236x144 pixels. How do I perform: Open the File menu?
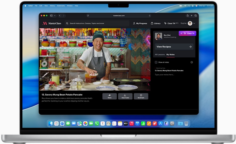click(x=36, y=6)
